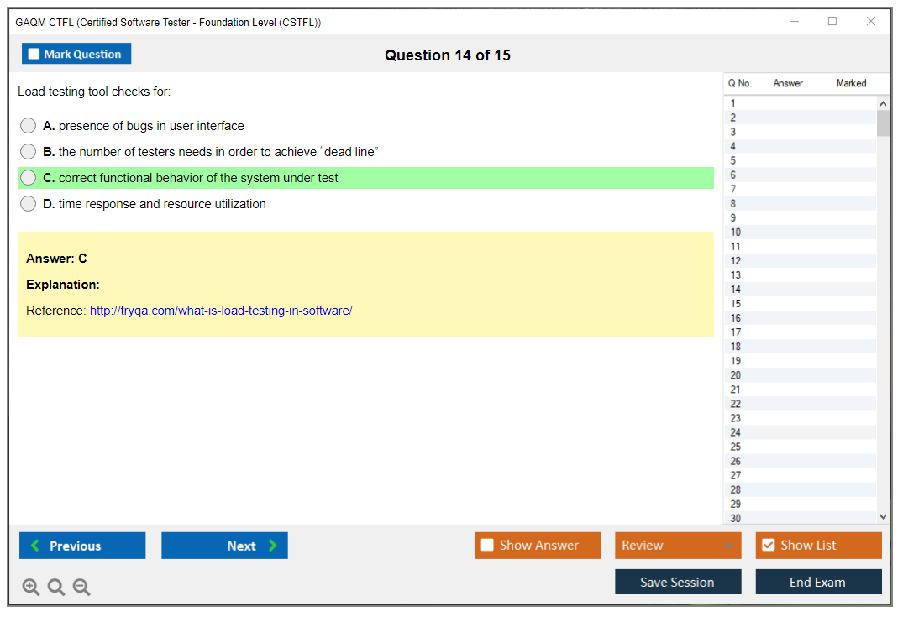Select question 14 in the question list

click(736, 290)
